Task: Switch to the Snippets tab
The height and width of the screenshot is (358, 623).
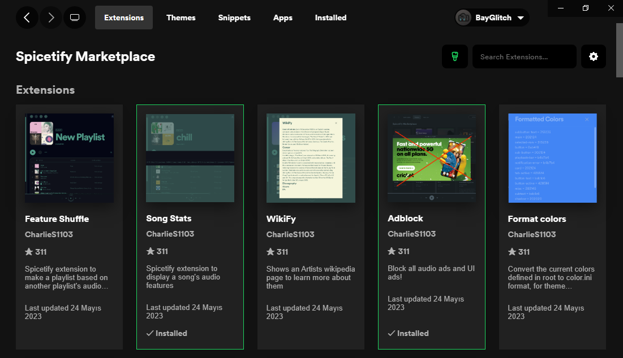Action: pyautogui.click(x=234, y=18)
